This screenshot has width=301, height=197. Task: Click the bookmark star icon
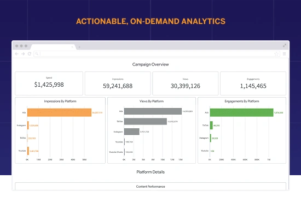[276, 54]
